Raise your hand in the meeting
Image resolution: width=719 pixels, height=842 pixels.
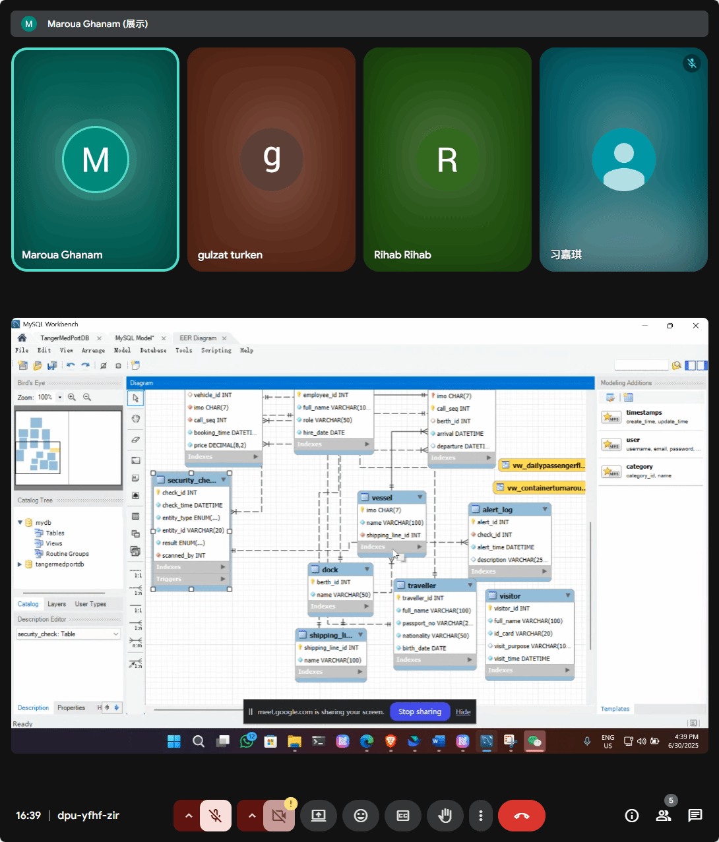pos(445,816)
